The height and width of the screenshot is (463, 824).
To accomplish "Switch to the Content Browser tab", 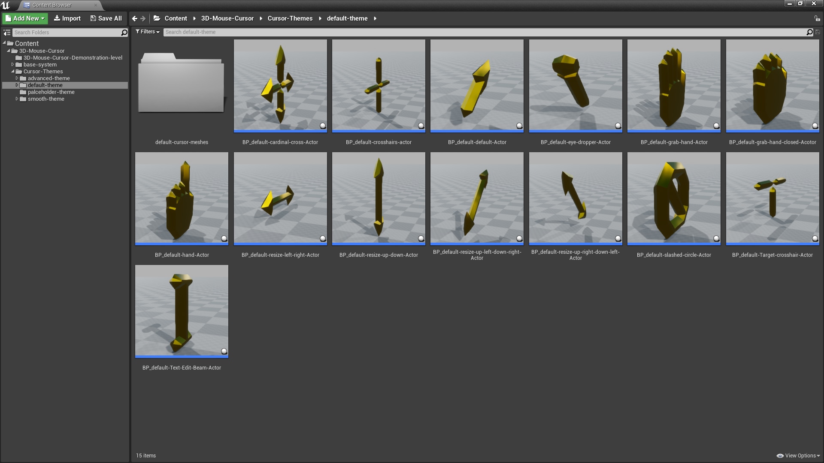I will point(51,5).
